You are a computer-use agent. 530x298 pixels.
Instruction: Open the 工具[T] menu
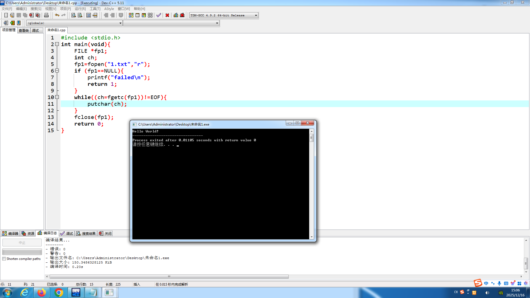95,9
